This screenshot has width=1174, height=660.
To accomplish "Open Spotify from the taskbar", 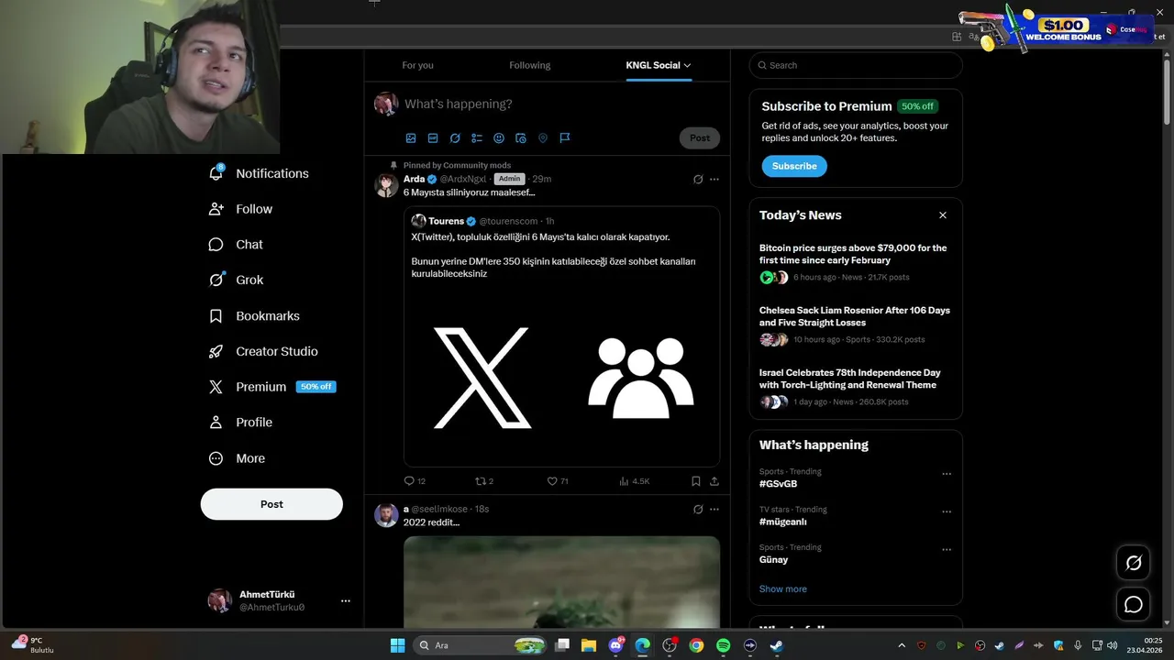I will [723, 645].
